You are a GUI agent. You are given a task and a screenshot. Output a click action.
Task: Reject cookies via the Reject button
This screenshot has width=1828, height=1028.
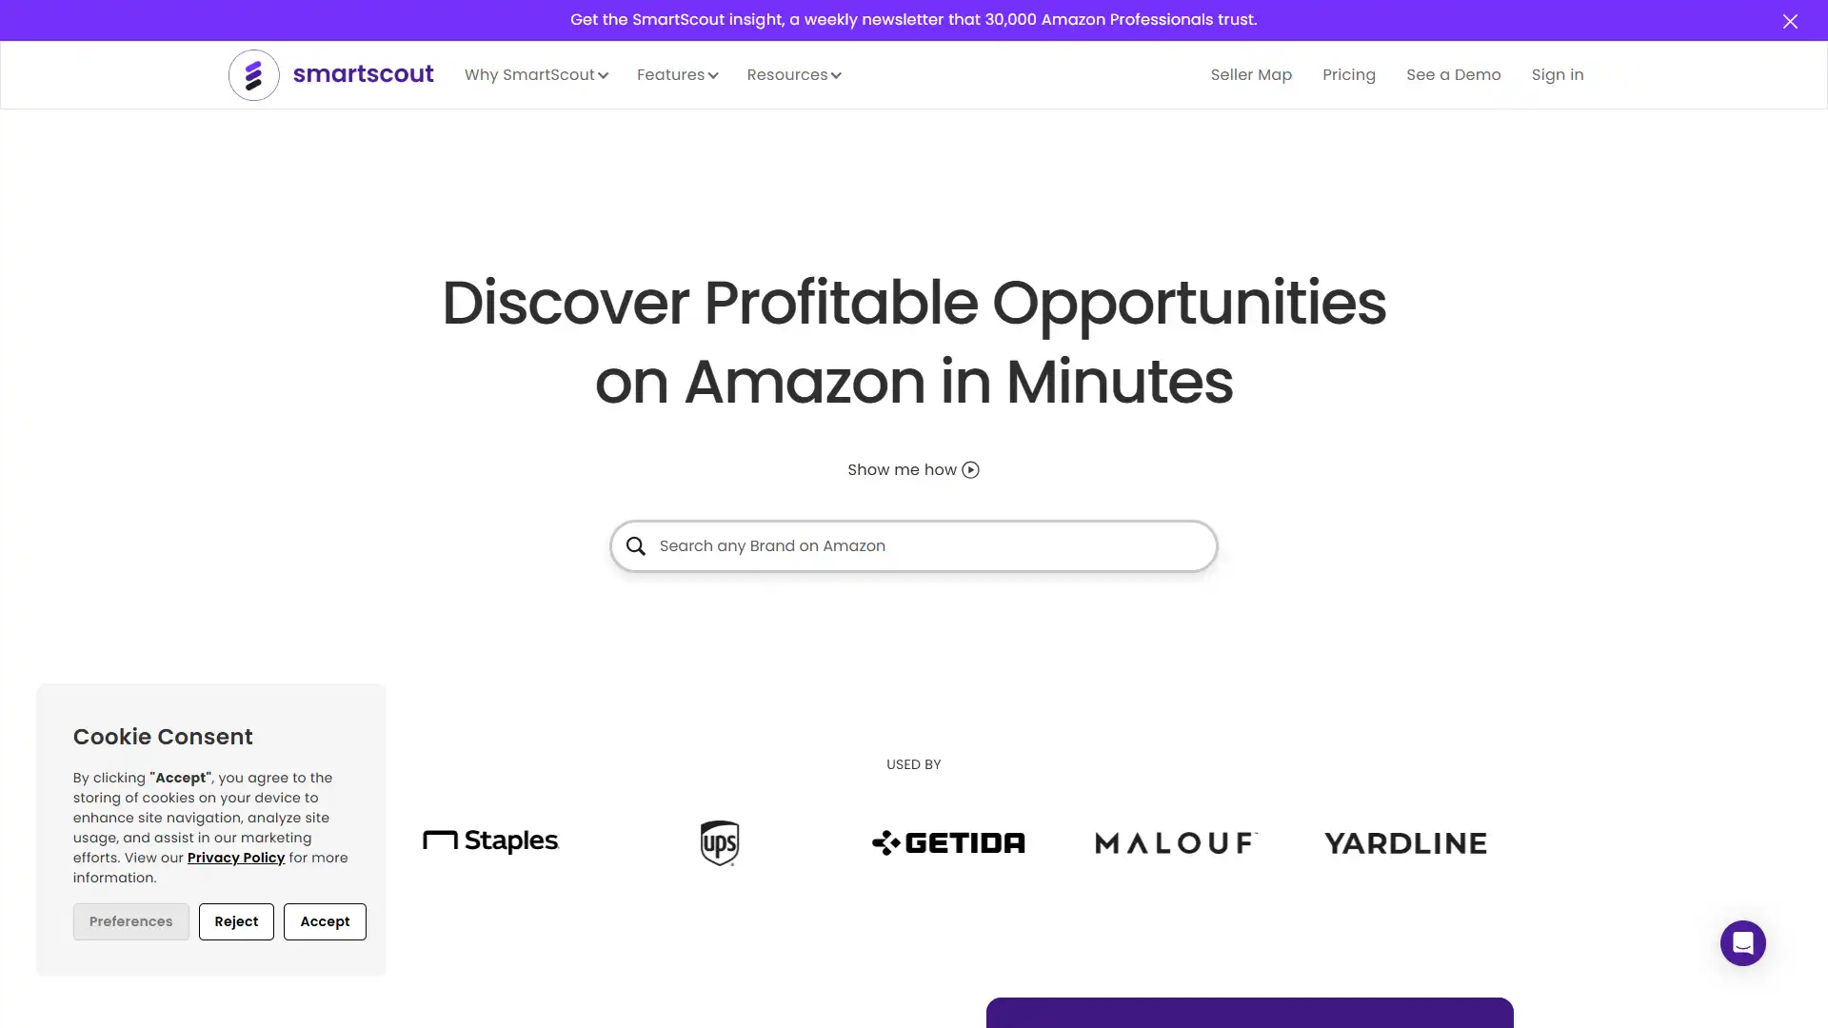click(x=236, y=920)
